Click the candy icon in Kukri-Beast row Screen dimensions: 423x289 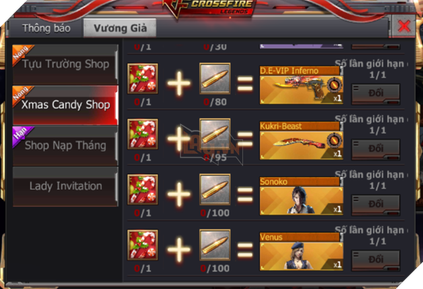pyautogui.click(x=143, y=134)
